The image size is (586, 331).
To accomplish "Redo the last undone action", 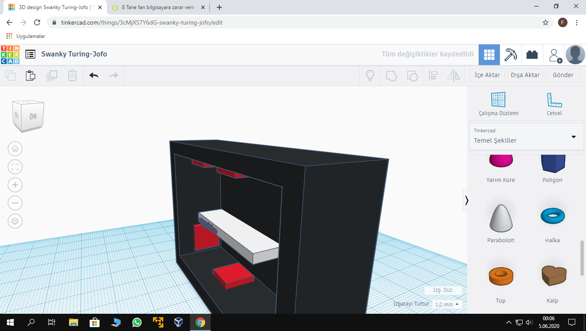I will pos(114,75).
